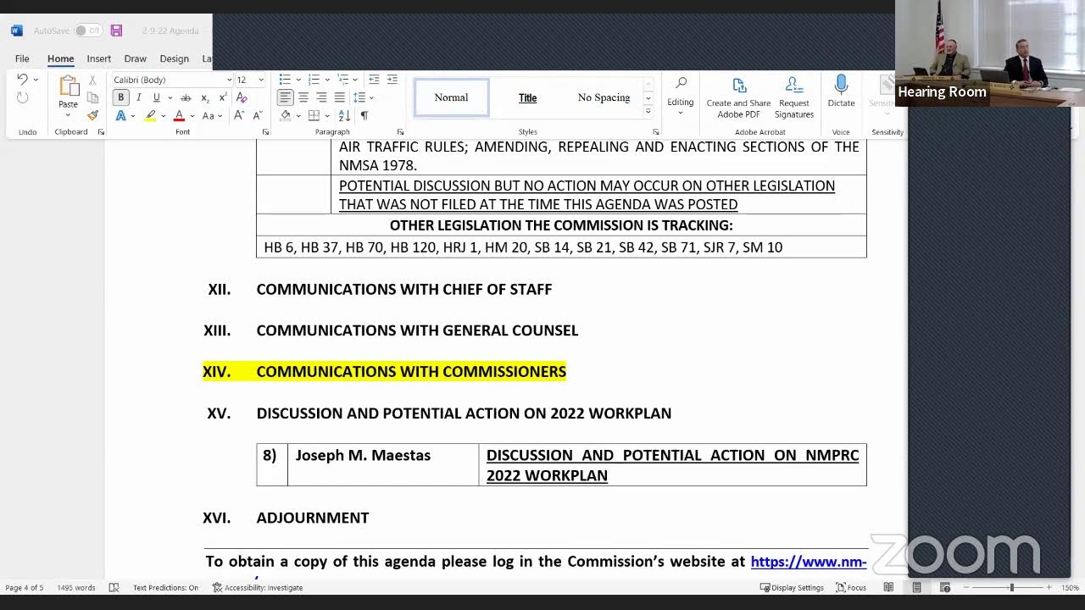The height and width of the screenshot is (610, 1085).
Task: Click the Text Effects blue A icon
Action: tap(121, 115)
